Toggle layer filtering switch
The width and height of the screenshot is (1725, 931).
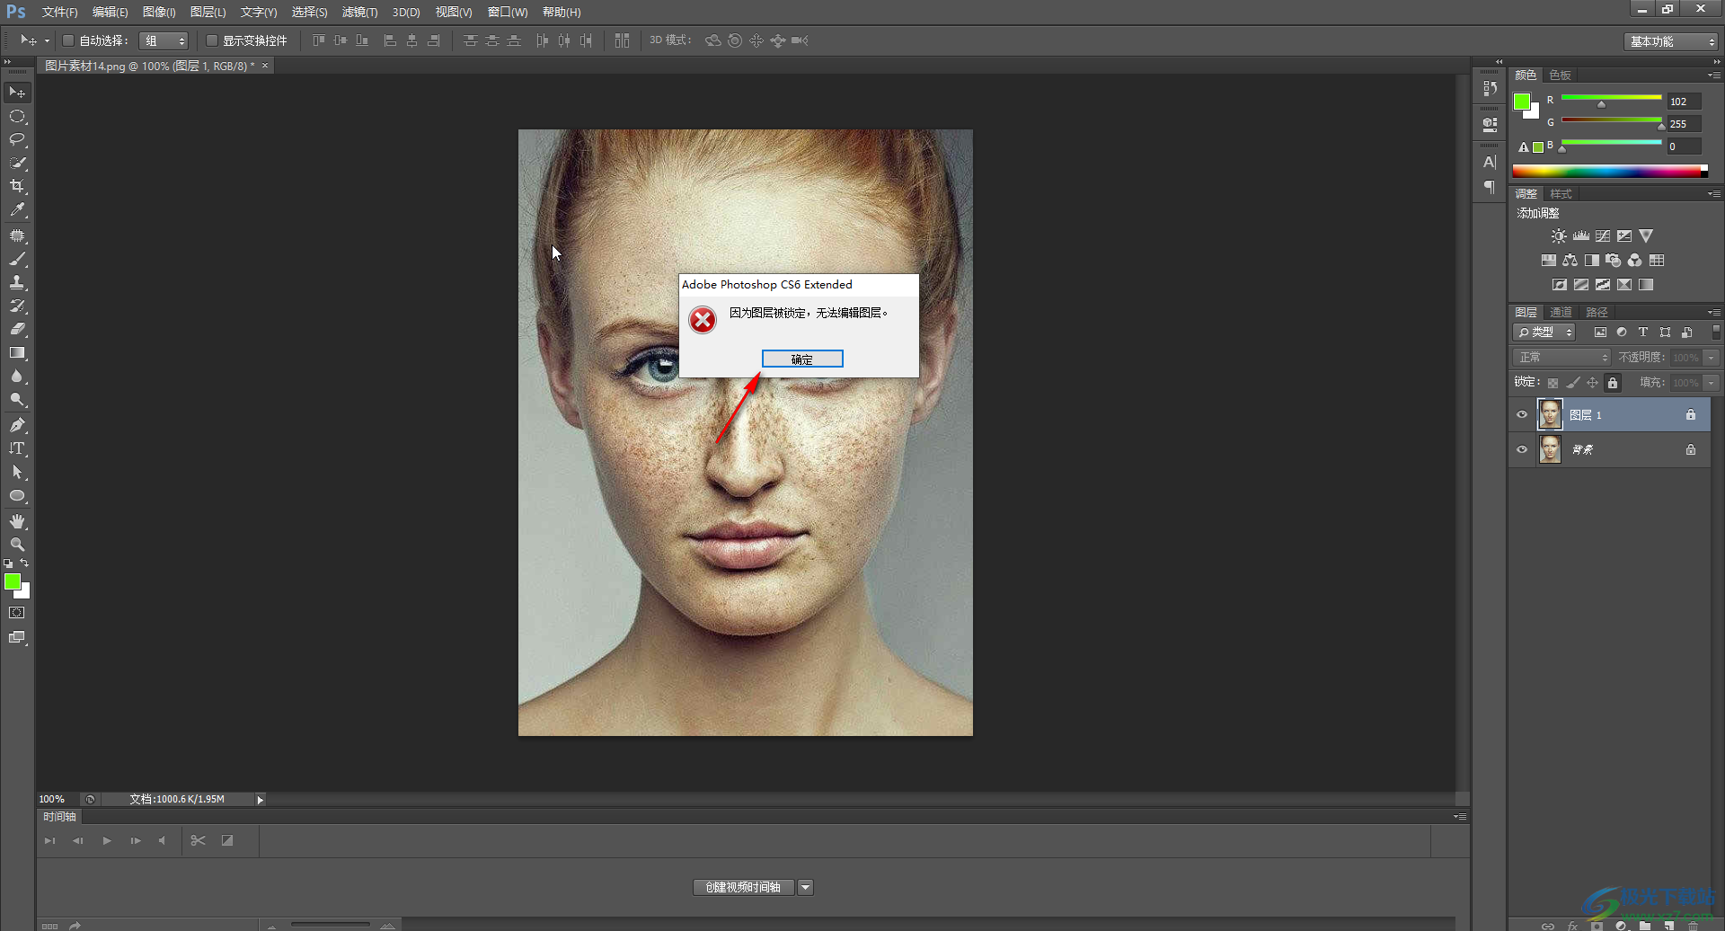(x=1716, y=332)
